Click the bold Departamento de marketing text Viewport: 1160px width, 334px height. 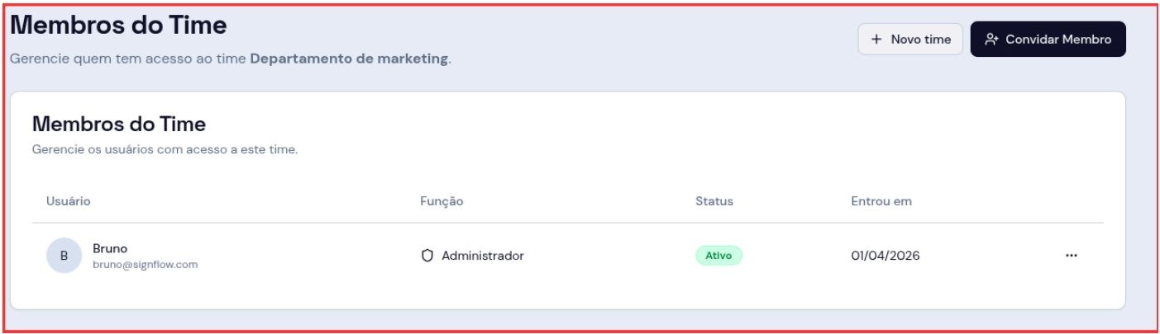[x=349, y=59]
